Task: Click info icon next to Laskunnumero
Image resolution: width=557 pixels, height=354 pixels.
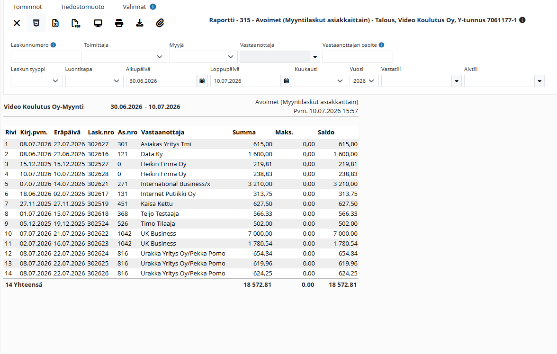Action: point(53,45)
